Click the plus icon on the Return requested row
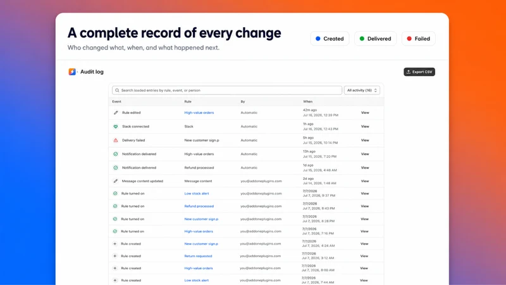Viewport: 506px width, 285px height. tap(115, 256)
